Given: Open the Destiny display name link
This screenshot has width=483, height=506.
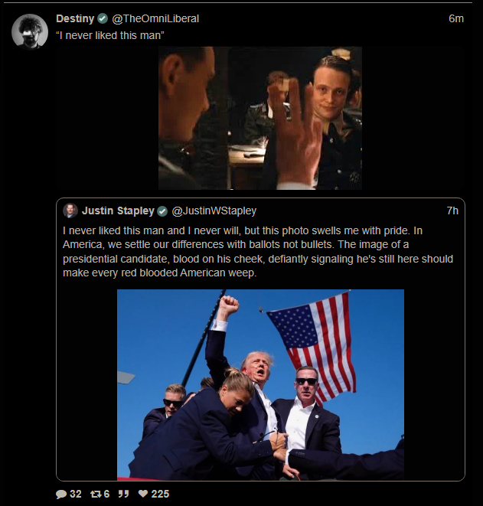Looking at the screenshot, I should tap(75, 18).
